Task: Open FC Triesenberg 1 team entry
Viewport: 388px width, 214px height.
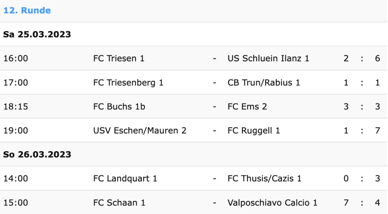Action: tap(128, 82)
